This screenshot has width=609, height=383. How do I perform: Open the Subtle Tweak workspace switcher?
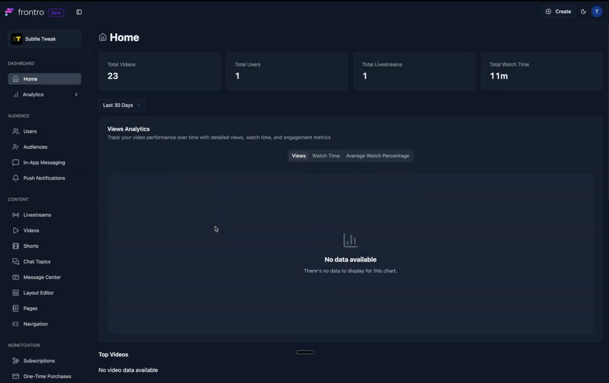click(44, 39)
